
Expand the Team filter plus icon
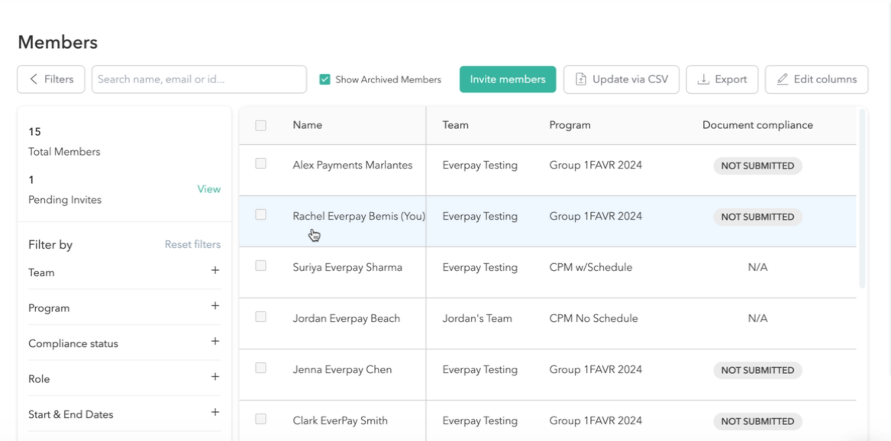[215, 270]
